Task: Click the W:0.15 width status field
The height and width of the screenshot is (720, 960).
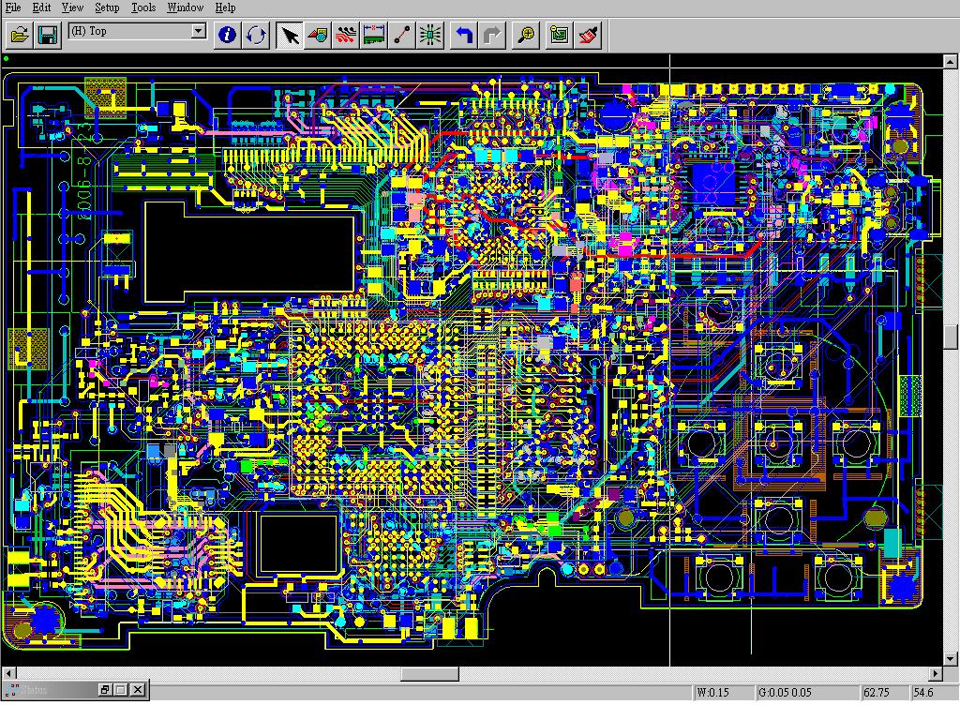Action: click(x=724, y=693)
